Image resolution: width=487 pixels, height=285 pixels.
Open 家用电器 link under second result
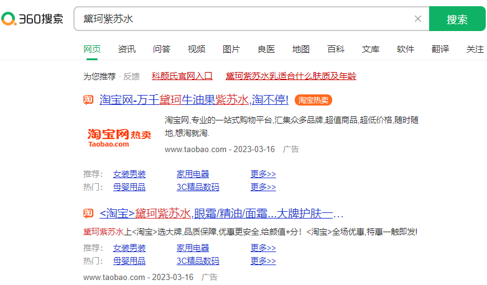click(x=193, y=248)
